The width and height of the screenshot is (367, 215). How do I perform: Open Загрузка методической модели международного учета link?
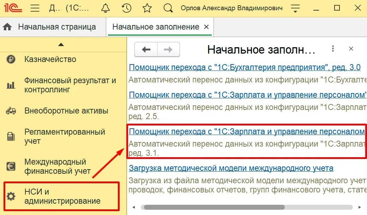(231, 168)
